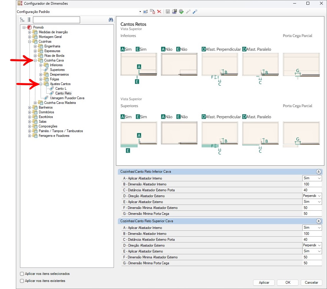Click the red X delete configuration icon
This screenshot has width=327, height=289.
click(159, 11)
